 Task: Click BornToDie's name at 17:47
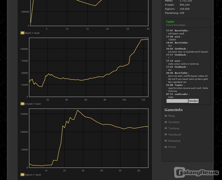coord(182,31)
